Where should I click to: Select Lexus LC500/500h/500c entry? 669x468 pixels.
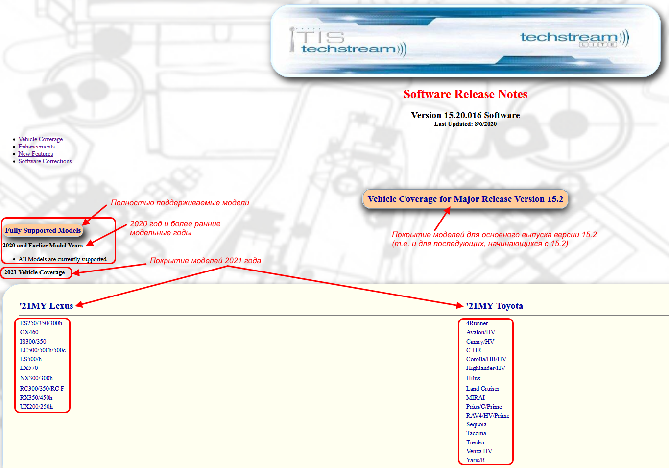tap(43, 350)
